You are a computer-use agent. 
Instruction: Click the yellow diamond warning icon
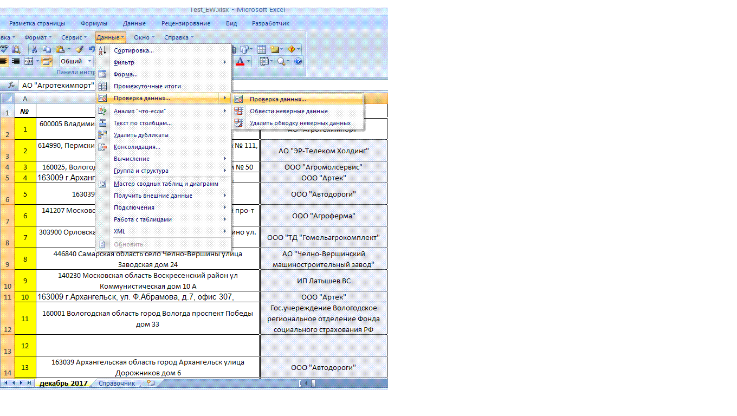tap(292, 49)
